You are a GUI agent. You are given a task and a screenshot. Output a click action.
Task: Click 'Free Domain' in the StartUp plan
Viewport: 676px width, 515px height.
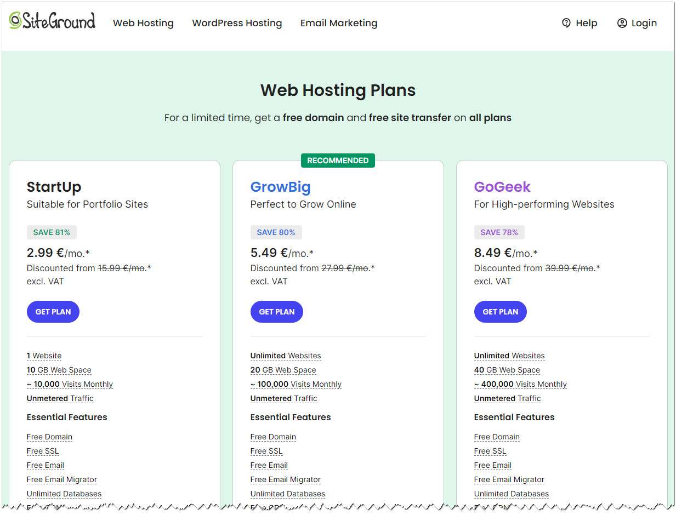49,437
